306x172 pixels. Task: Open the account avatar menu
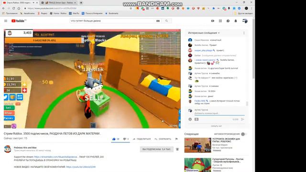pyautogui.click(x=245, y=21)
